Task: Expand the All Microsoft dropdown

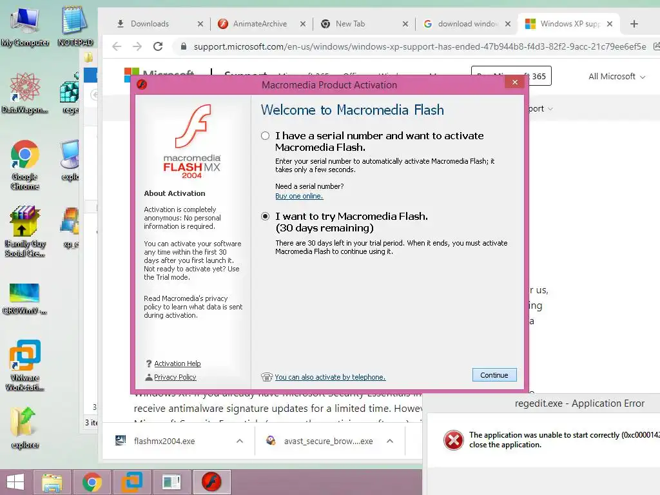Action: [617, 77]
